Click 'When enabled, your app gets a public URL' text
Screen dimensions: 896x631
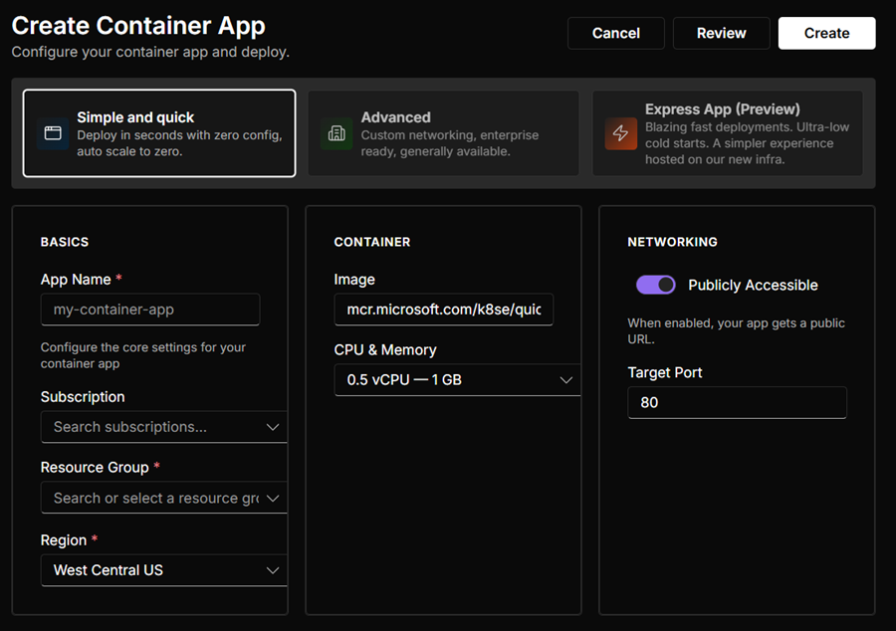pos(736,330)
